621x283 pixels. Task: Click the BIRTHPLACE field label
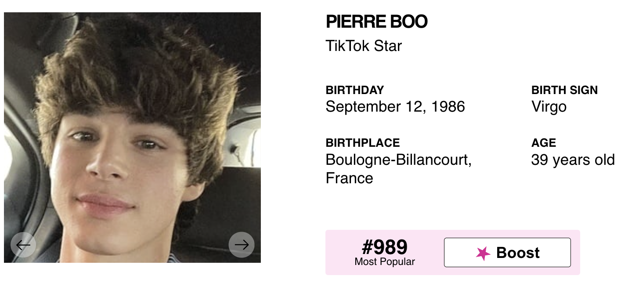coord(362,143)
